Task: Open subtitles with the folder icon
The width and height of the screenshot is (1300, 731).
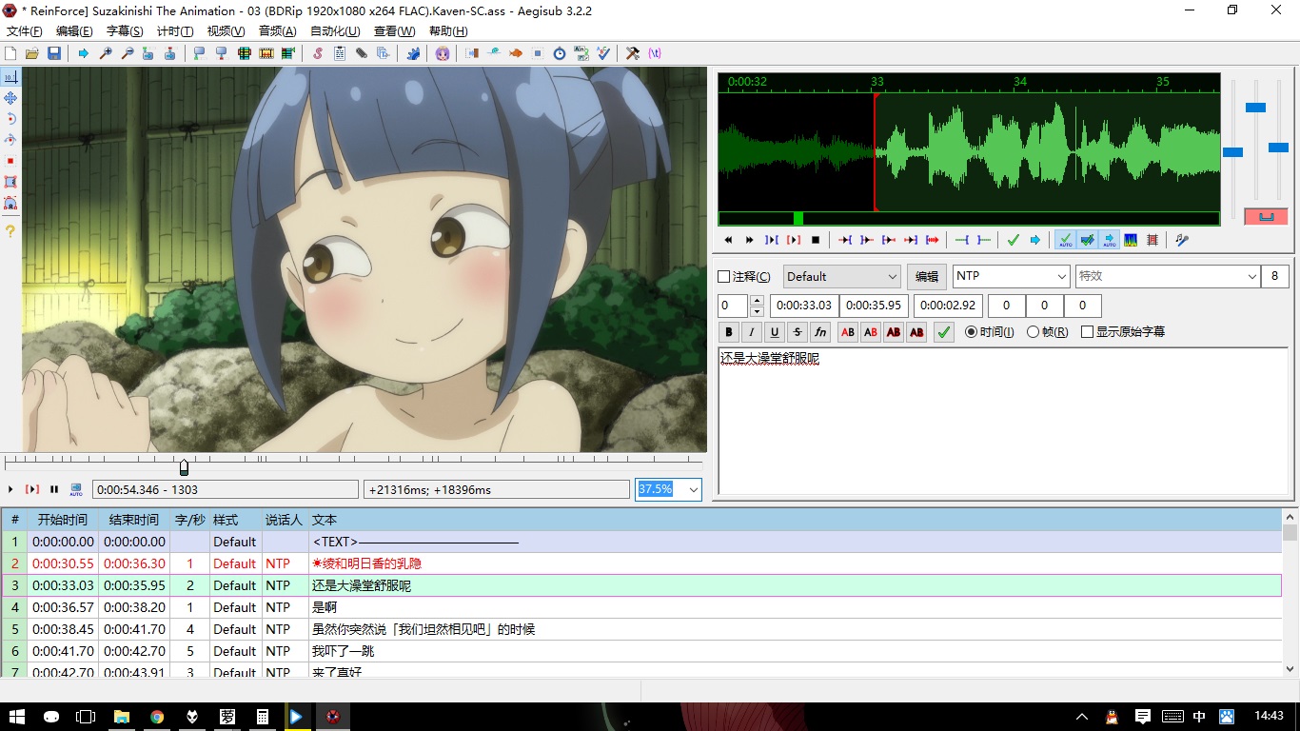Action: click(x=32, y=53)
